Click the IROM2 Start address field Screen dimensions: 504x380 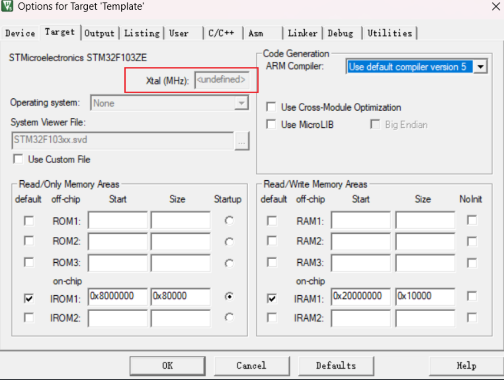click(x=118, y=318)
